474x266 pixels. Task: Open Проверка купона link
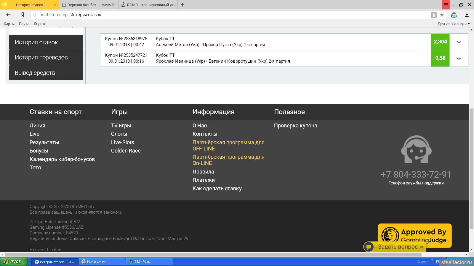(296, 125)
